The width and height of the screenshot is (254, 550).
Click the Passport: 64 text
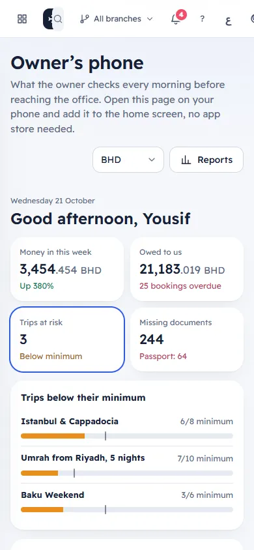(x=163, y=356)
